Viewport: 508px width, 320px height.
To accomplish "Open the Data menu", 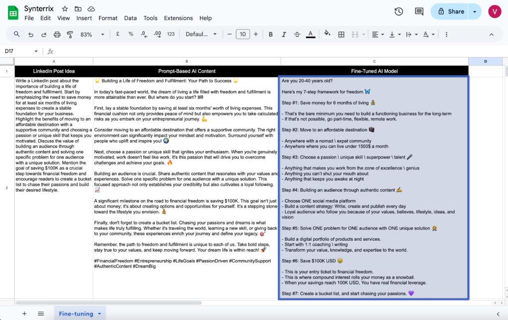I will 130,18.
